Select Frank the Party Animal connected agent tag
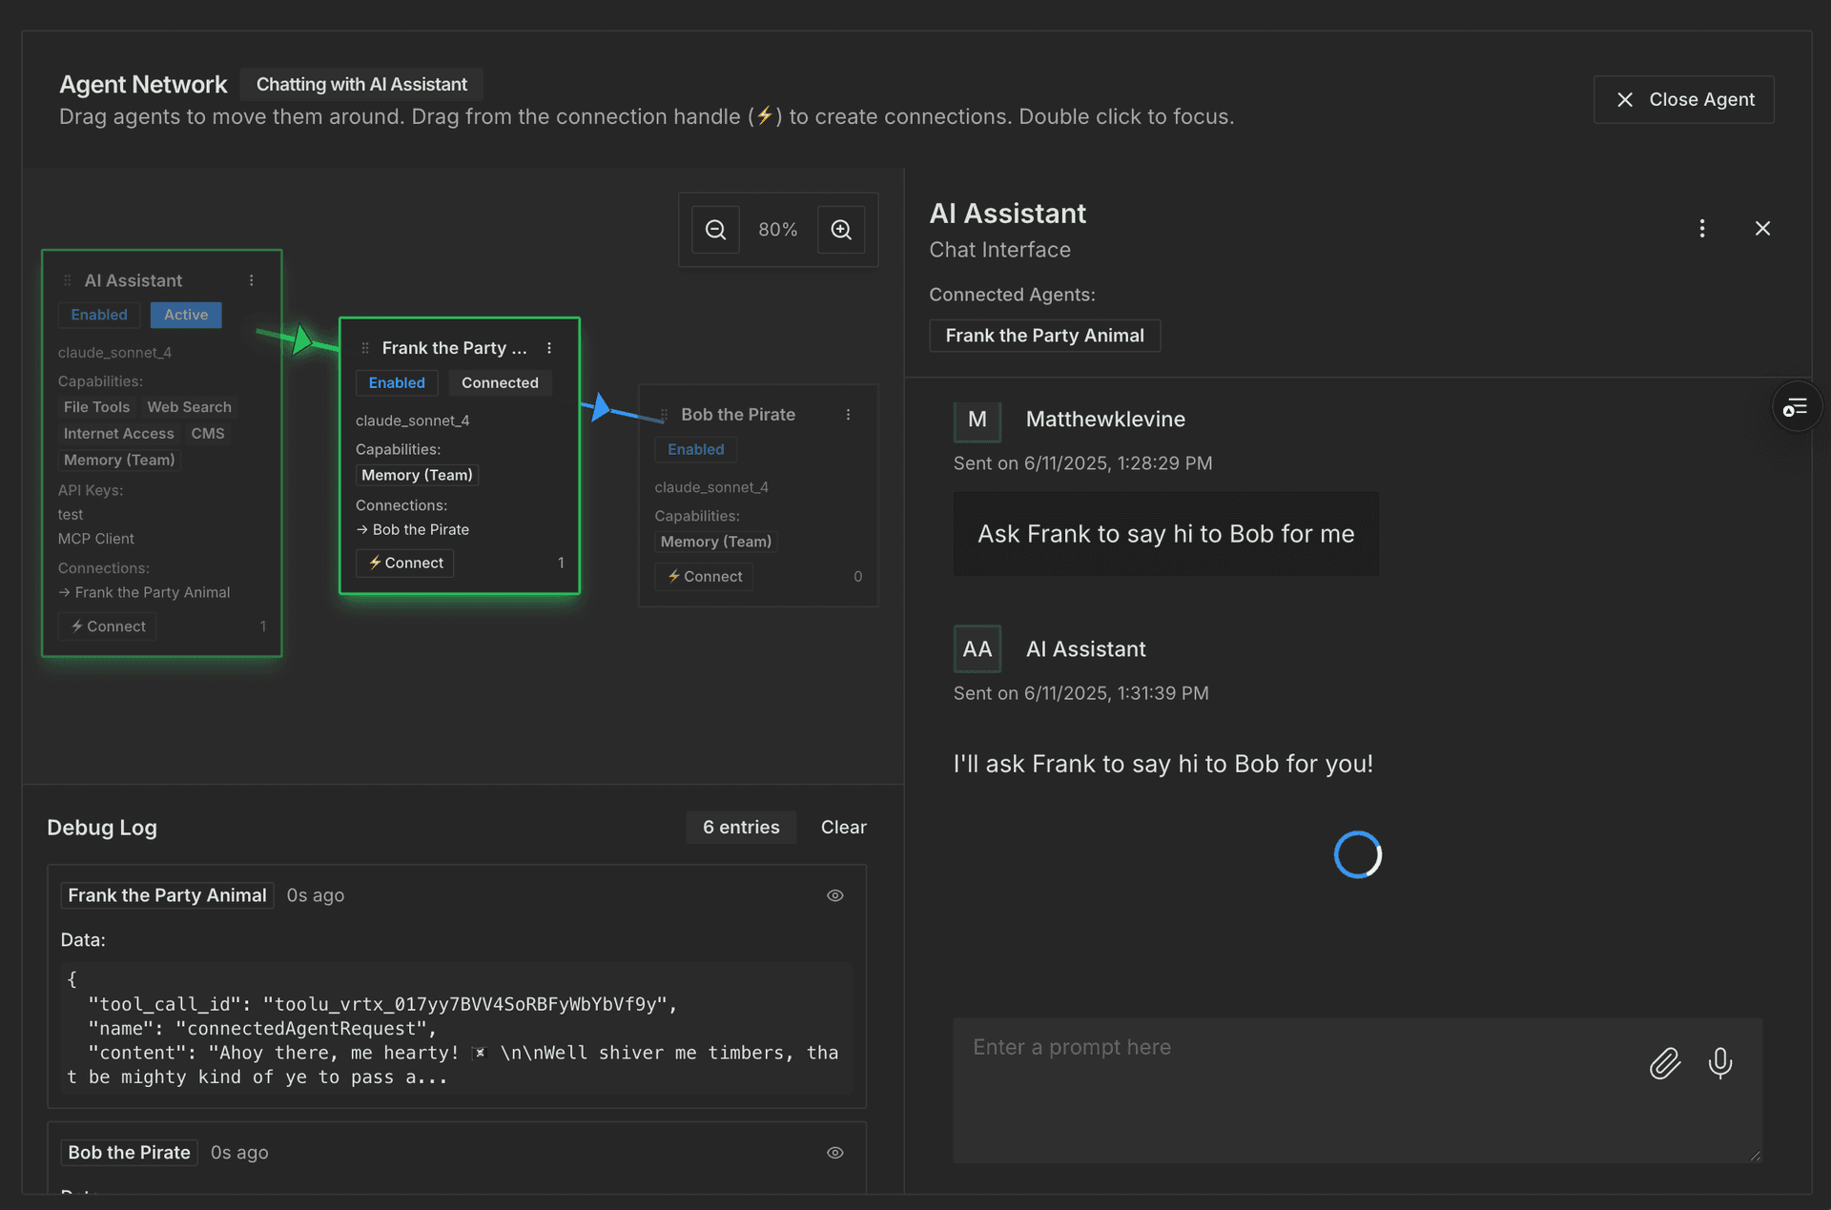1831x1210 pixels. click(1044, 336)
